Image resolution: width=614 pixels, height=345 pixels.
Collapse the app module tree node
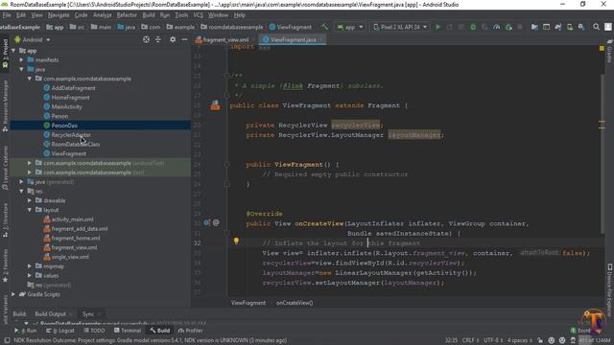click(13, 51)
